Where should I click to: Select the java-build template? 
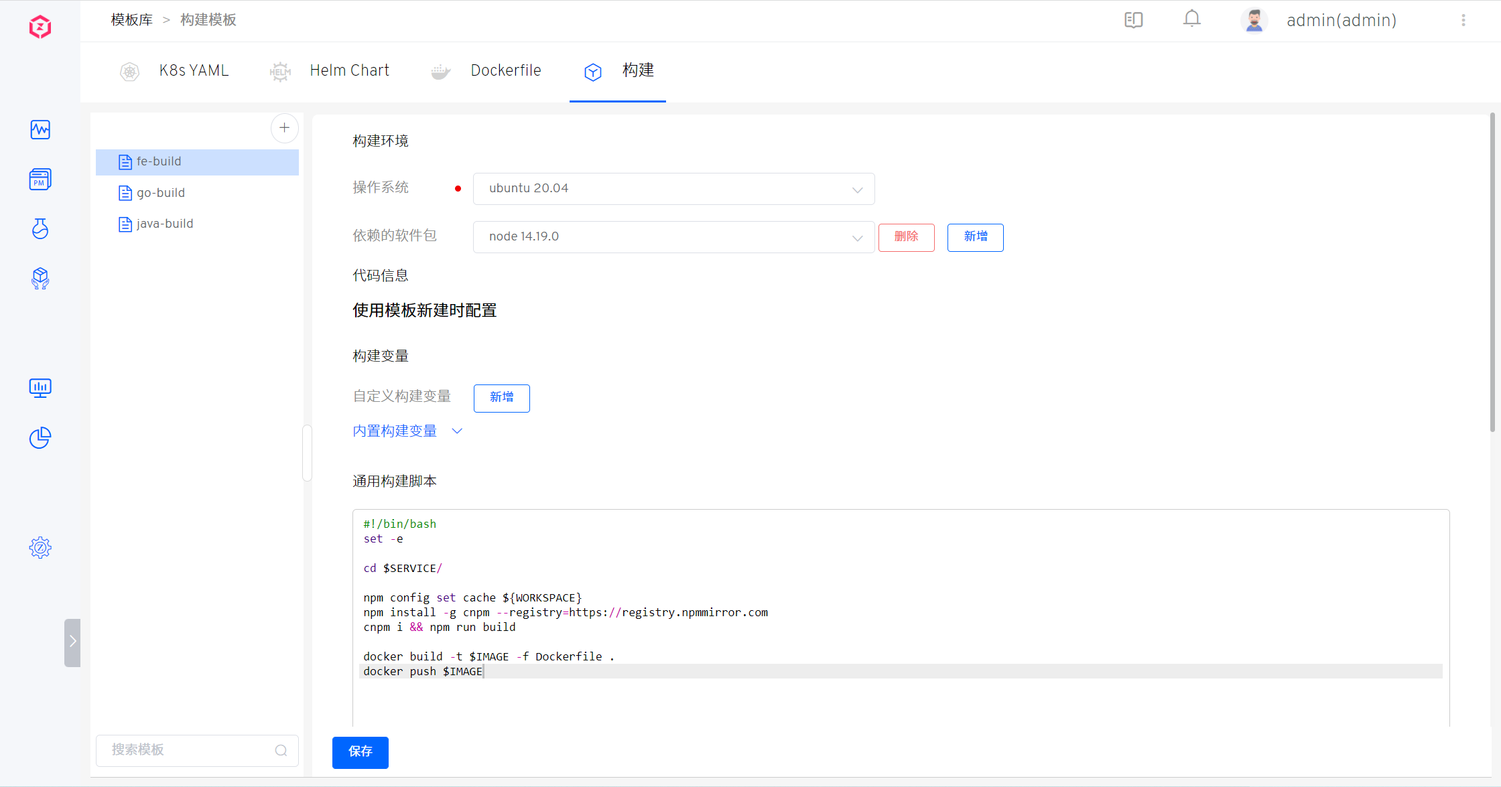pos(197,224)
